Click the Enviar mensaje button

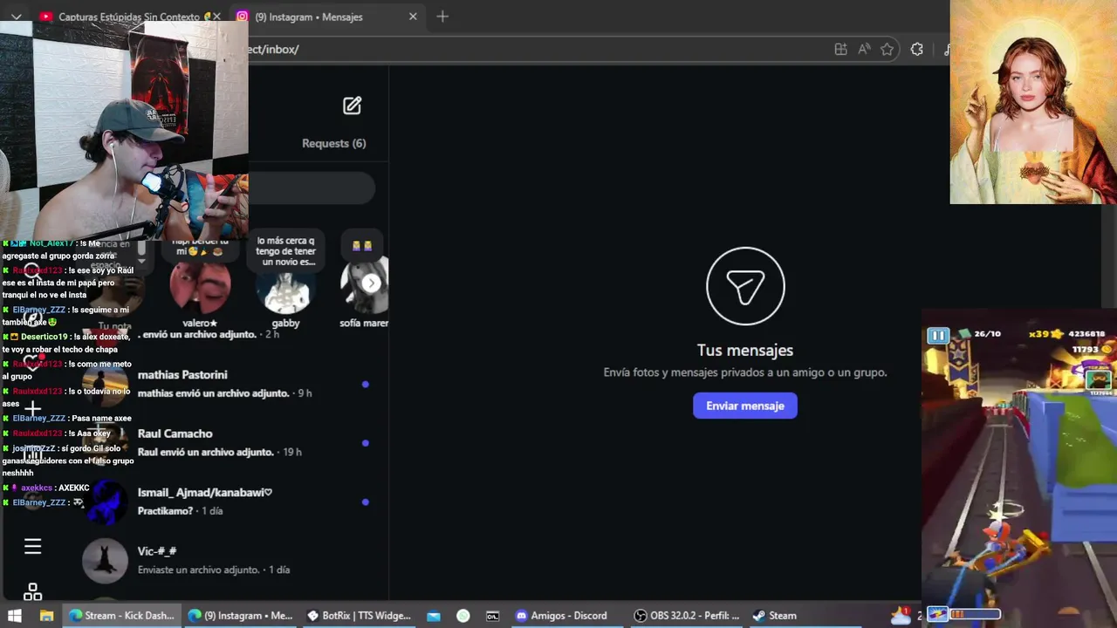[x=744, y=406]
